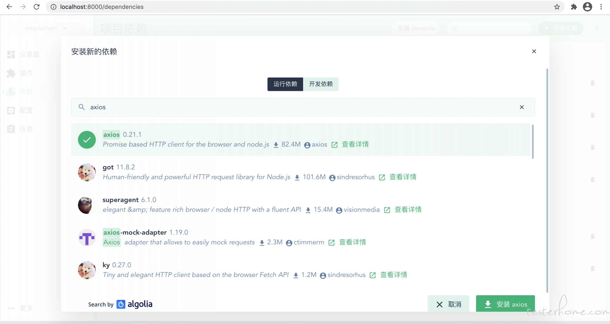Click the download icon on the ky row
610x324 pixels.
[x=296, y=275]
